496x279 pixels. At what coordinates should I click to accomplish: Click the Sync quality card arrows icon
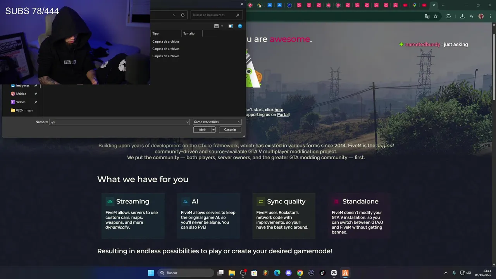point(261,201)
